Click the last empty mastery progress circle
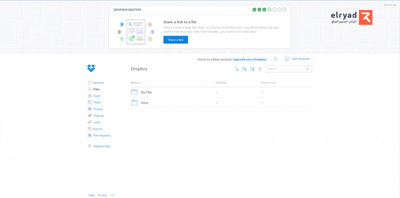The image size is (400, 198). (285, 10)
